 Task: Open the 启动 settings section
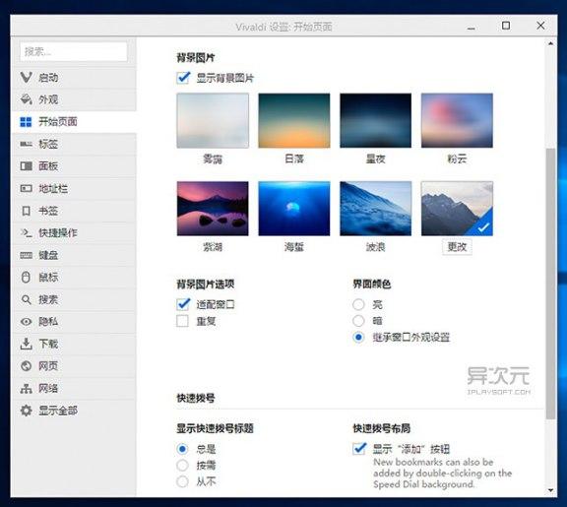[x=74, y=78]
